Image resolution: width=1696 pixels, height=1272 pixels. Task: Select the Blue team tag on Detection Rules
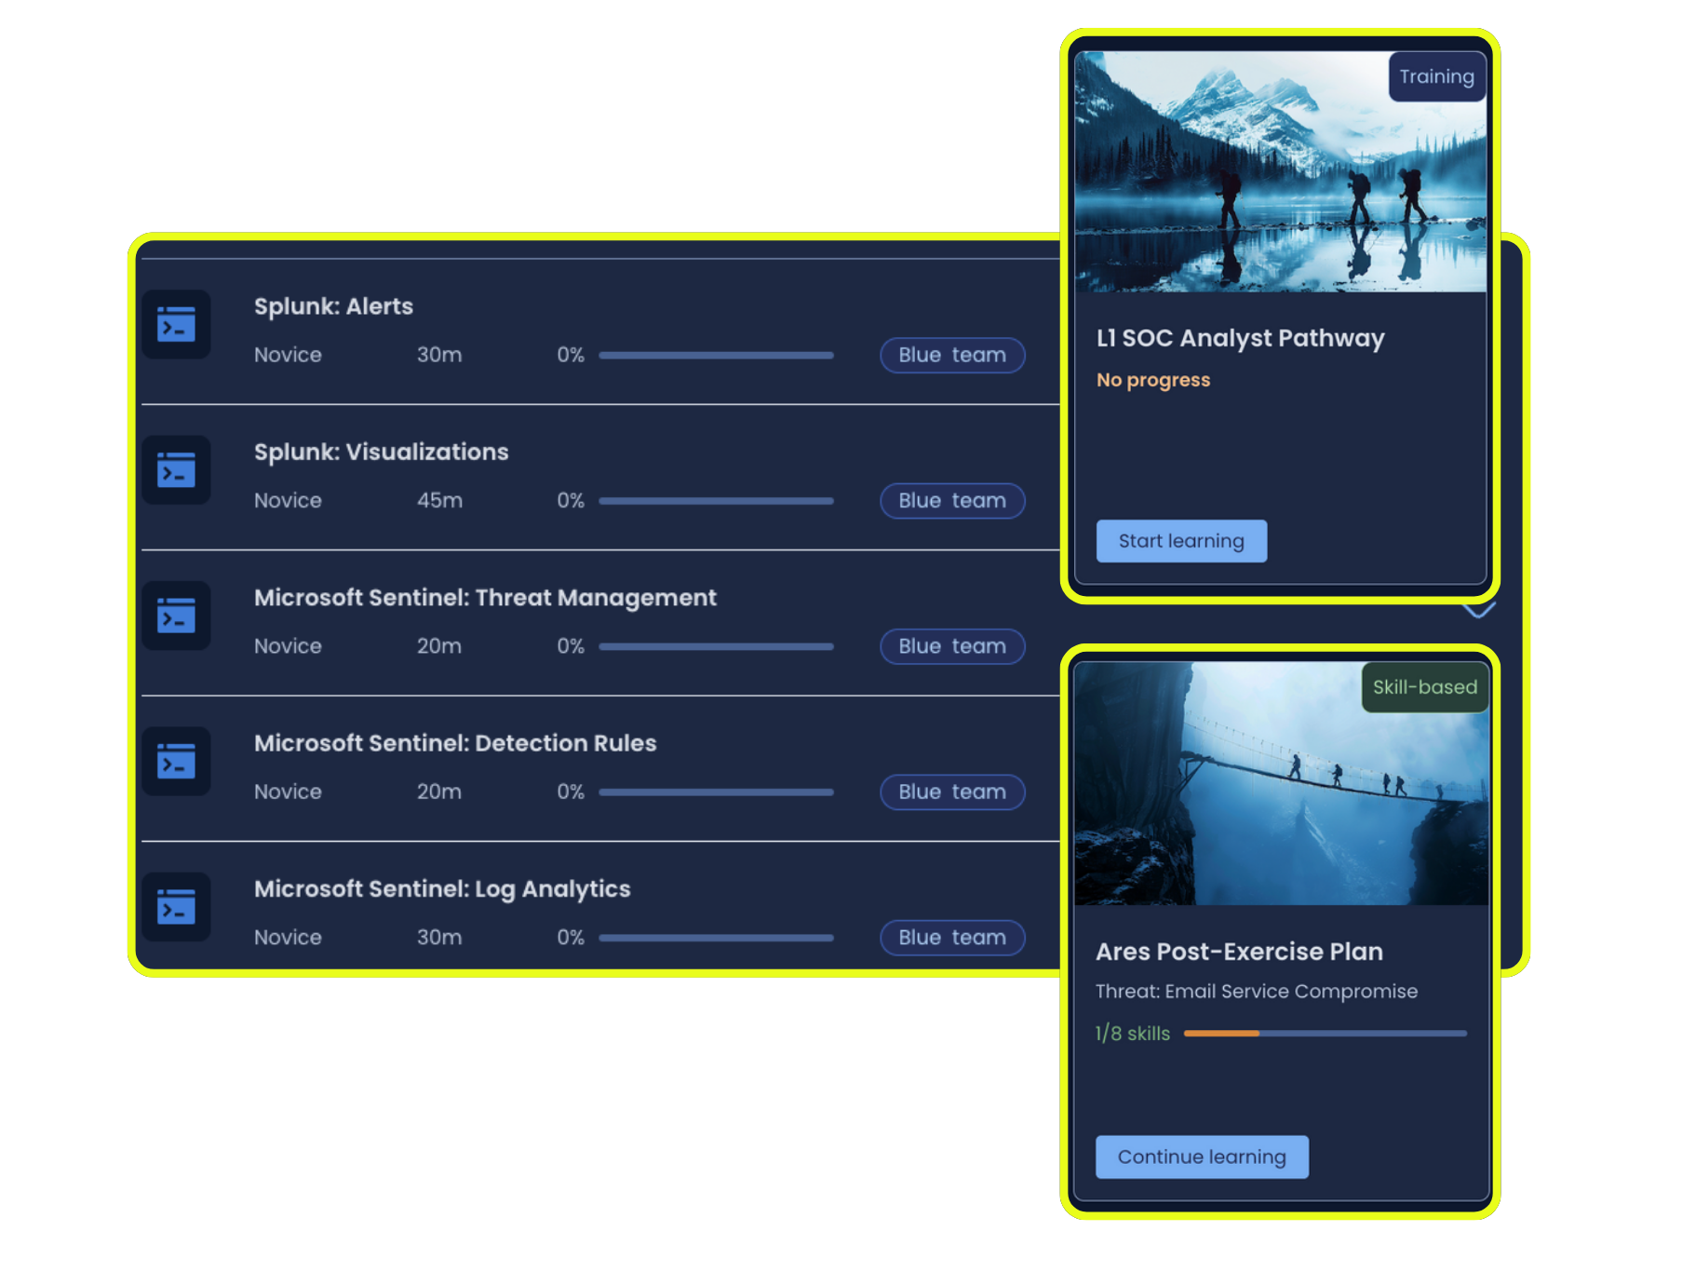(952, 792)
